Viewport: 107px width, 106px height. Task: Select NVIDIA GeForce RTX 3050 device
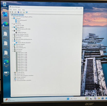point(24,29)
